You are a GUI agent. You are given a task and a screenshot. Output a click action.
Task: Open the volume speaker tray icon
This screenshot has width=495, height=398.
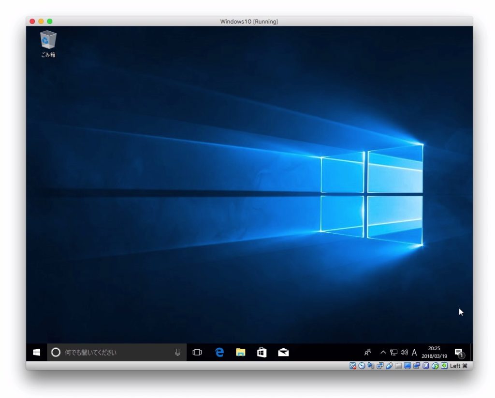404,352
